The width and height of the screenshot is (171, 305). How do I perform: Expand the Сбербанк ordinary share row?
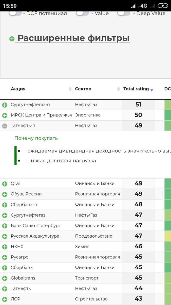[5, 268]
